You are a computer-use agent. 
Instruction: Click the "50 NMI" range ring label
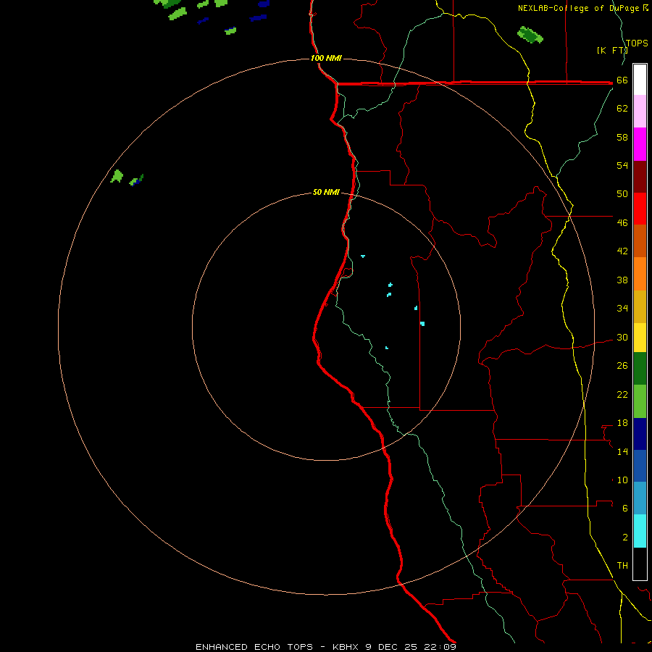pyautogui.click(x=327, y=192)
